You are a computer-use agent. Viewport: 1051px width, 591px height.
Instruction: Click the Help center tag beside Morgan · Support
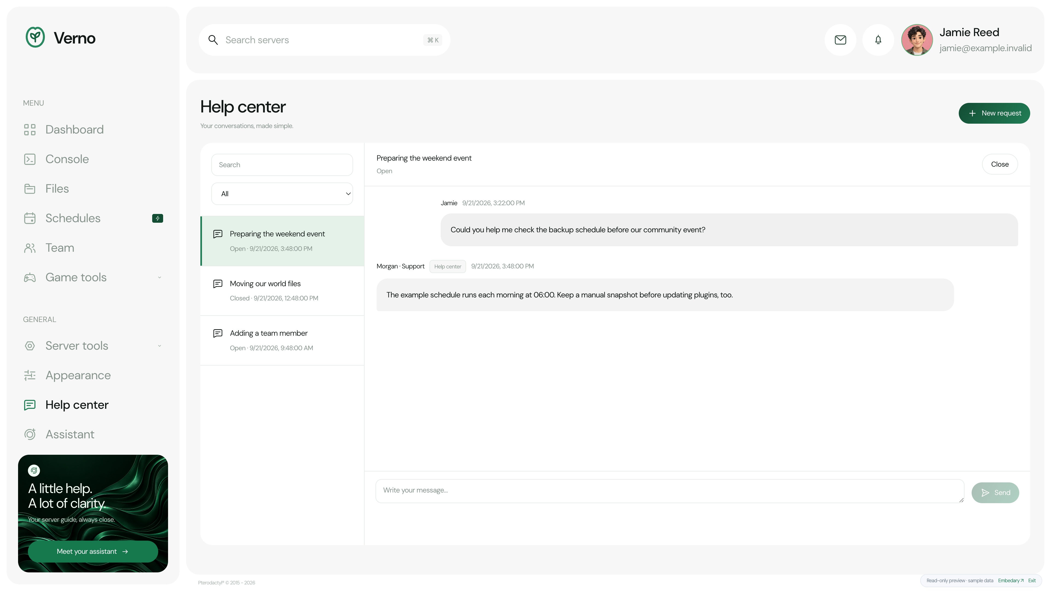click(x=447, y=266)
